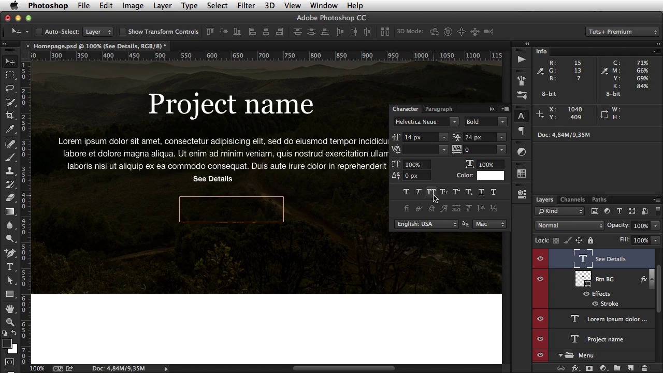The width and height of the screenshot is (663, 373).
Task: Select the Pen tool
Action: point(10,253)
